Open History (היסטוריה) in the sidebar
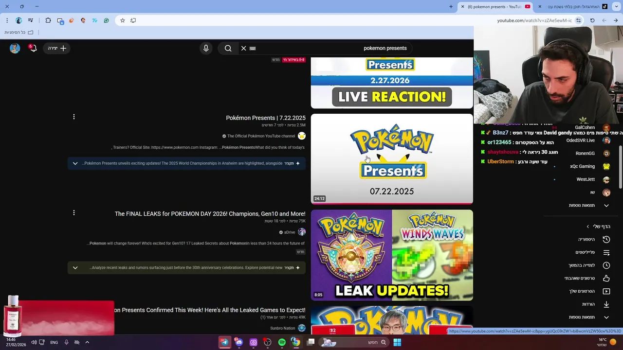 coord(594,239)
